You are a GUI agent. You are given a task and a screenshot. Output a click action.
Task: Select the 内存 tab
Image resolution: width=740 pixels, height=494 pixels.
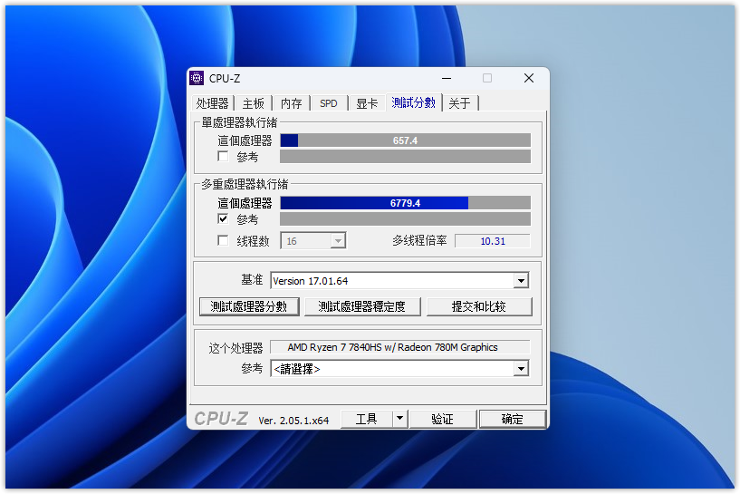coord(291,103)
